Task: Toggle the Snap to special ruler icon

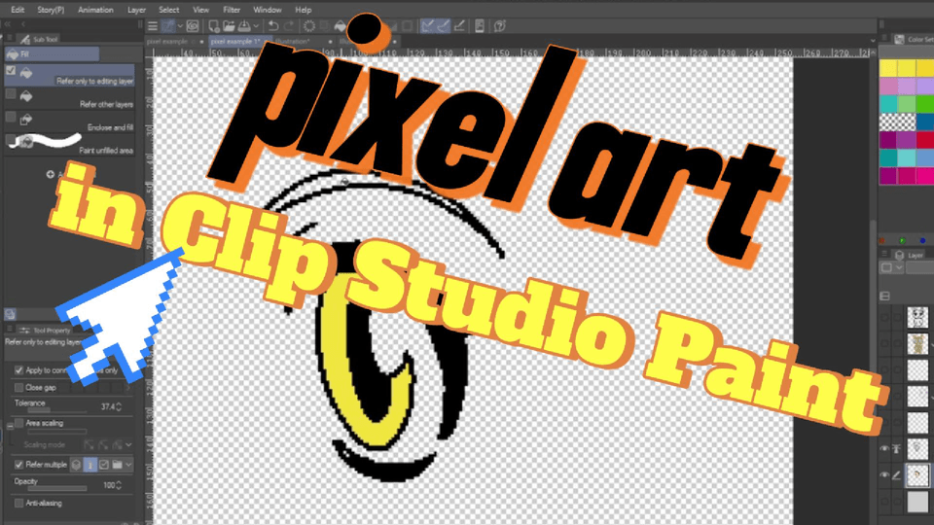Action: pos(444,26)
